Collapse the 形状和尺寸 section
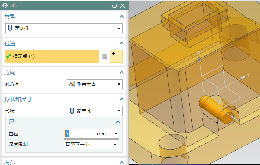 click(x=122, y=99)
